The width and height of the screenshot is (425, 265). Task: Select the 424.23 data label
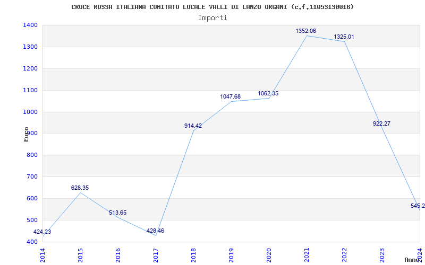[x=42, y=232]
